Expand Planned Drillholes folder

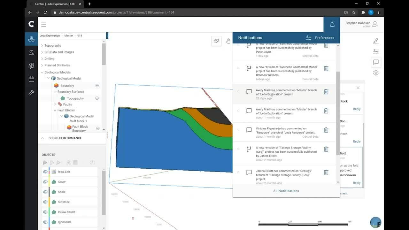(42, 65)
